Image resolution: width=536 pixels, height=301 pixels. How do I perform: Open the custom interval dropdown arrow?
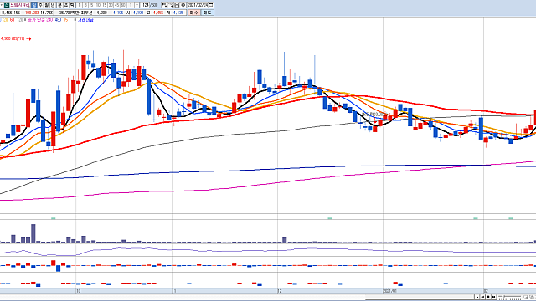click(137, 5)
